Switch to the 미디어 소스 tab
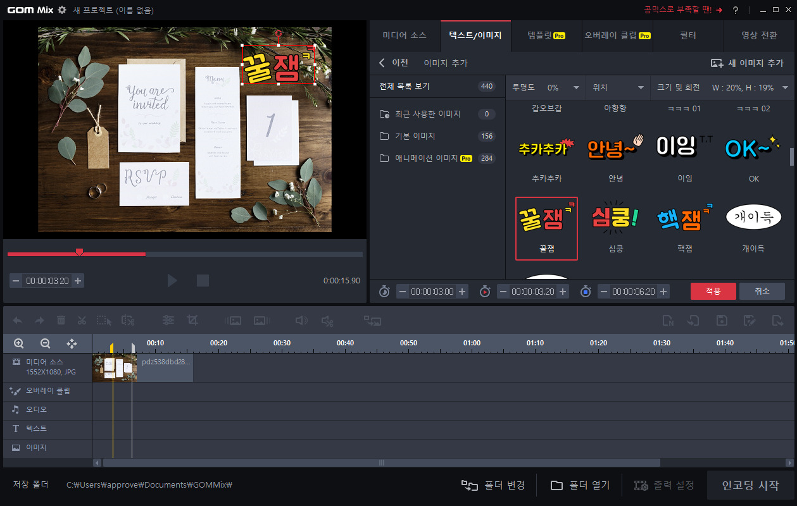 [405, 35]
